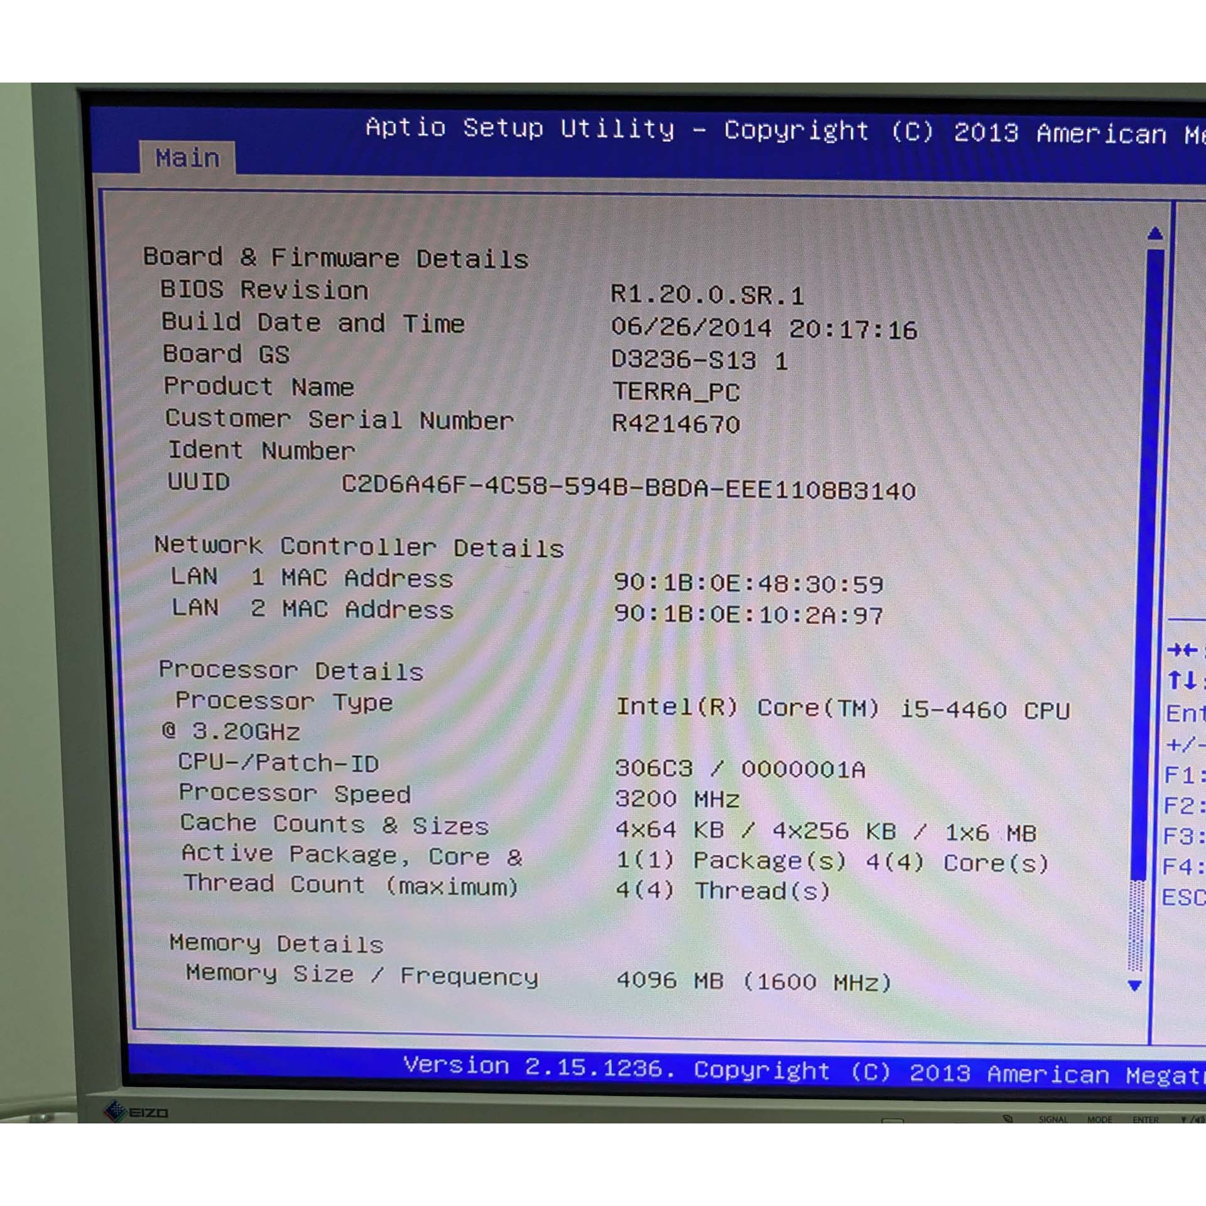Click the Ident Number label
Image resolution: width=1206 pixels, height=1206 pixels.
[261, 450]
